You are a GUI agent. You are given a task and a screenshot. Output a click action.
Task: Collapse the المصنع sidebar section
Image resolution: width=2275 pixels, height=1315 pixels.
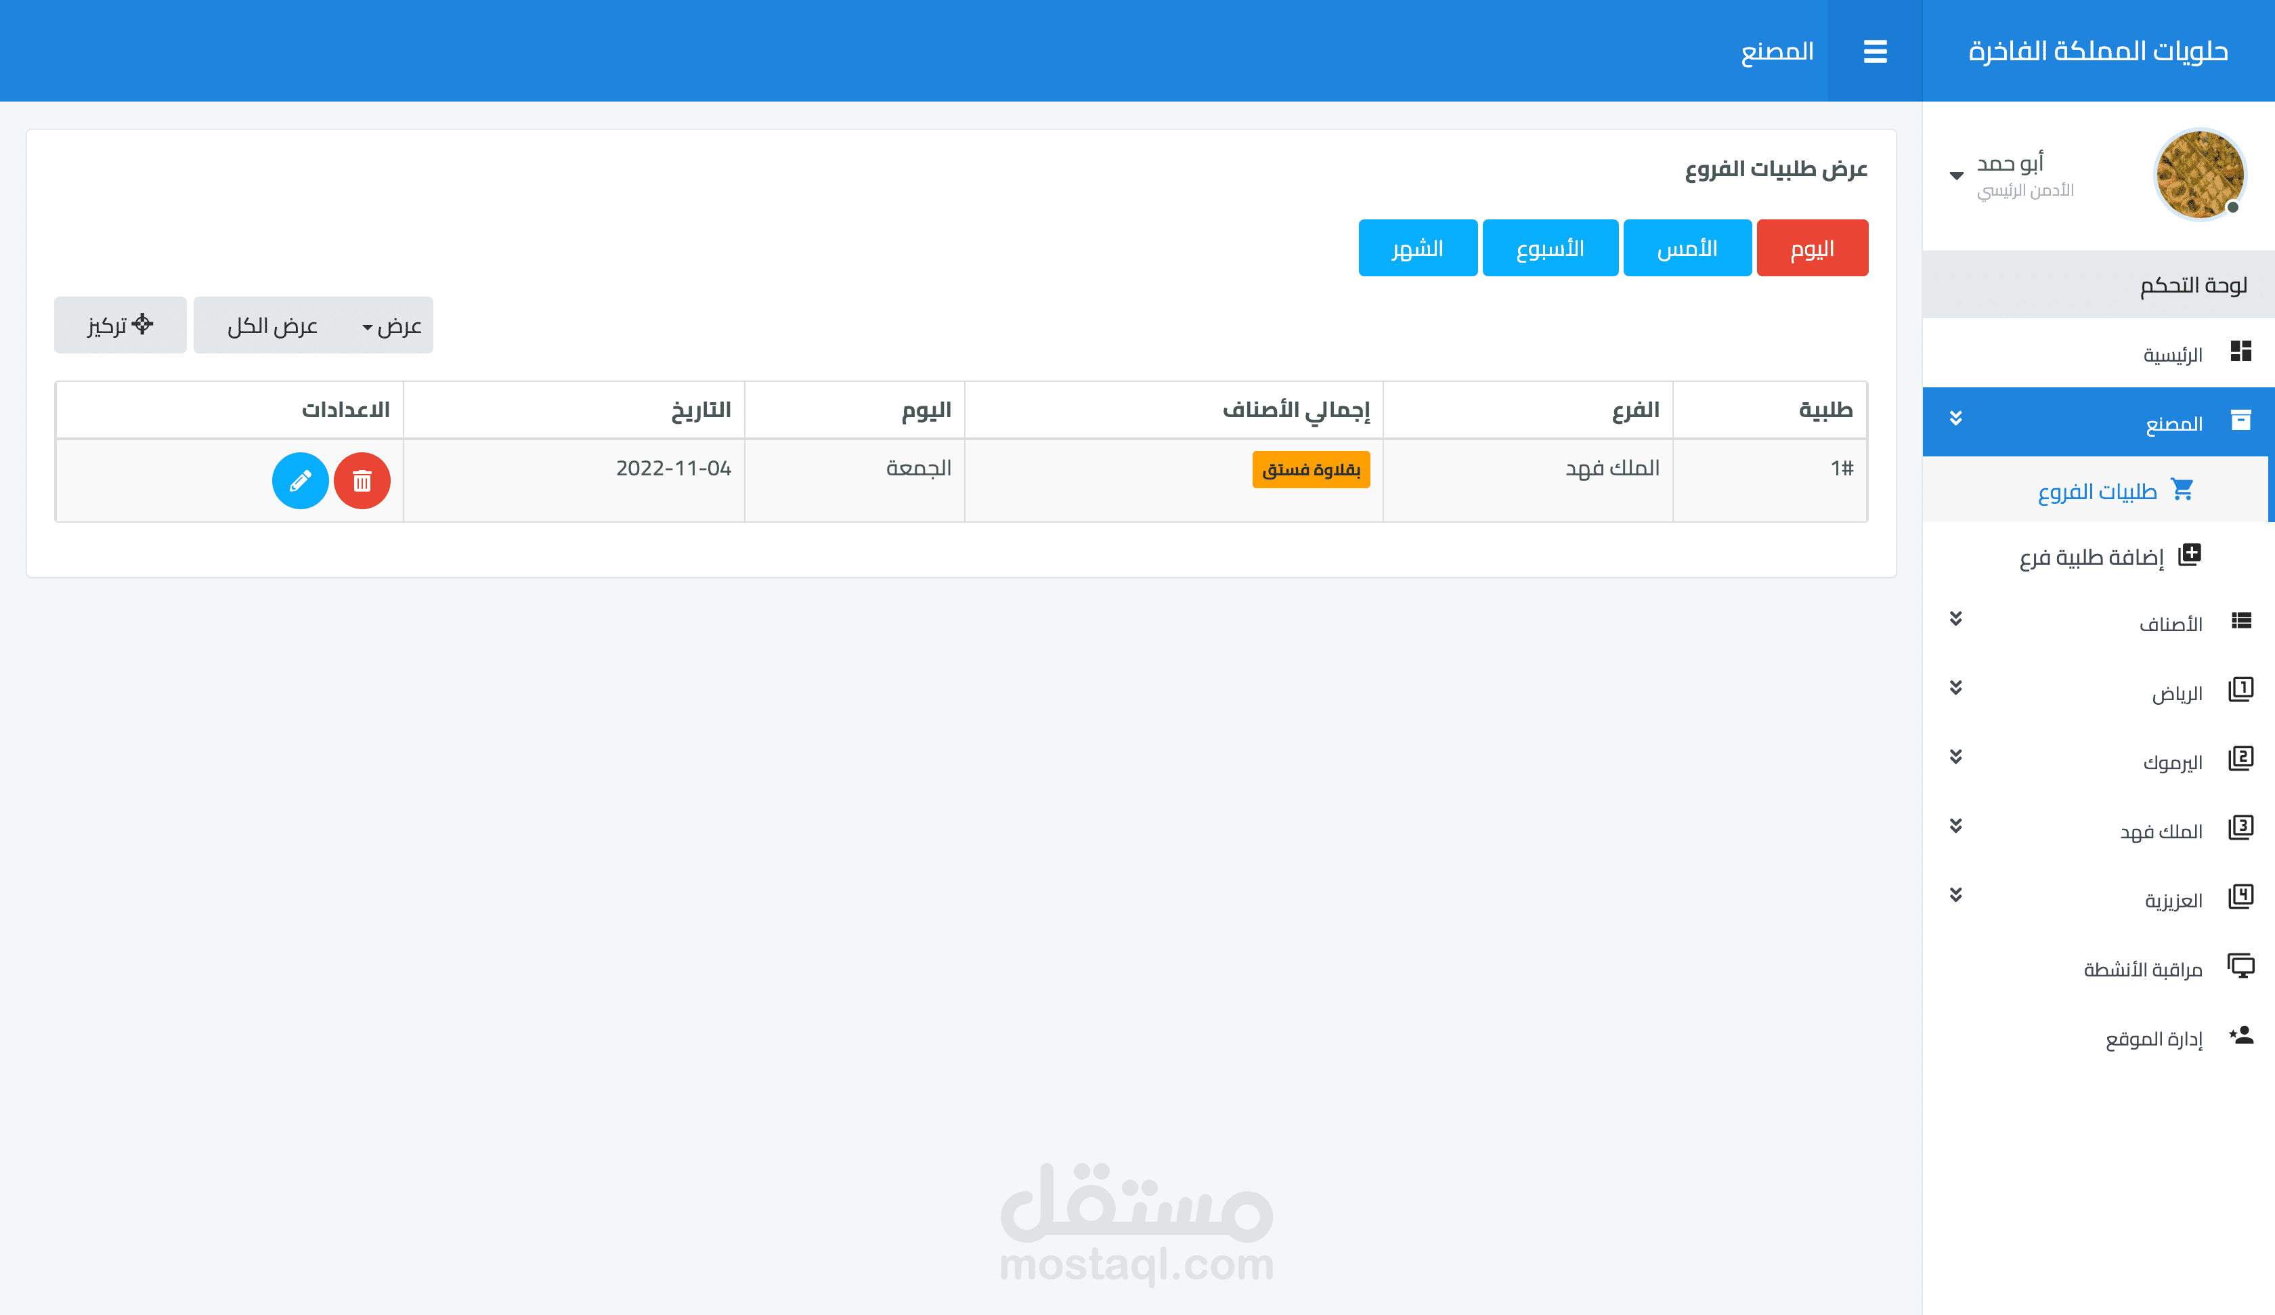[1955, 419]
